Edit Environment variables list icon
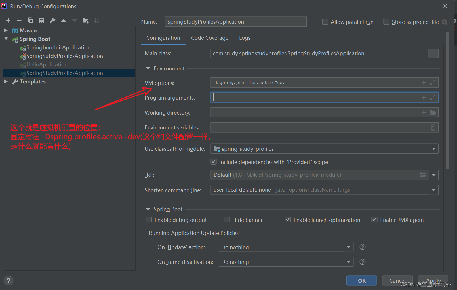This screenshot has height=290, width=457. pyautogui.click(x=433, y=127)
